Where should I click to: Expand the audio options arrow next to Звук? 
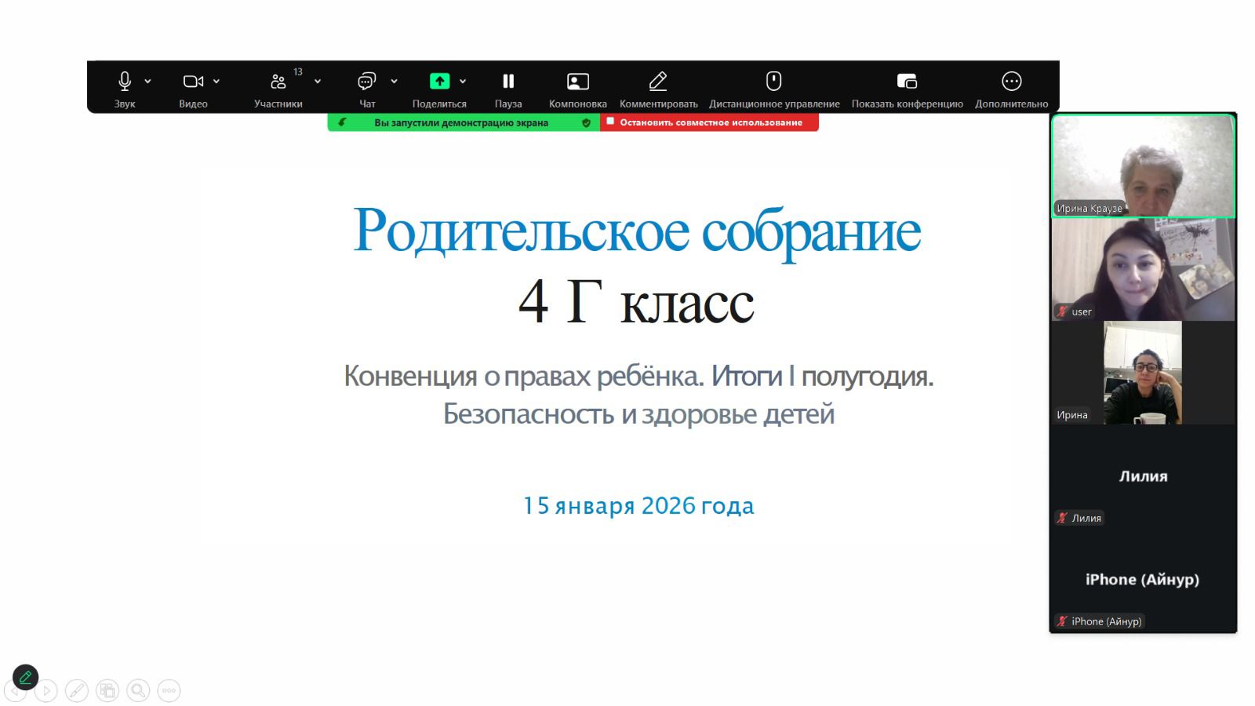(148, 82)
